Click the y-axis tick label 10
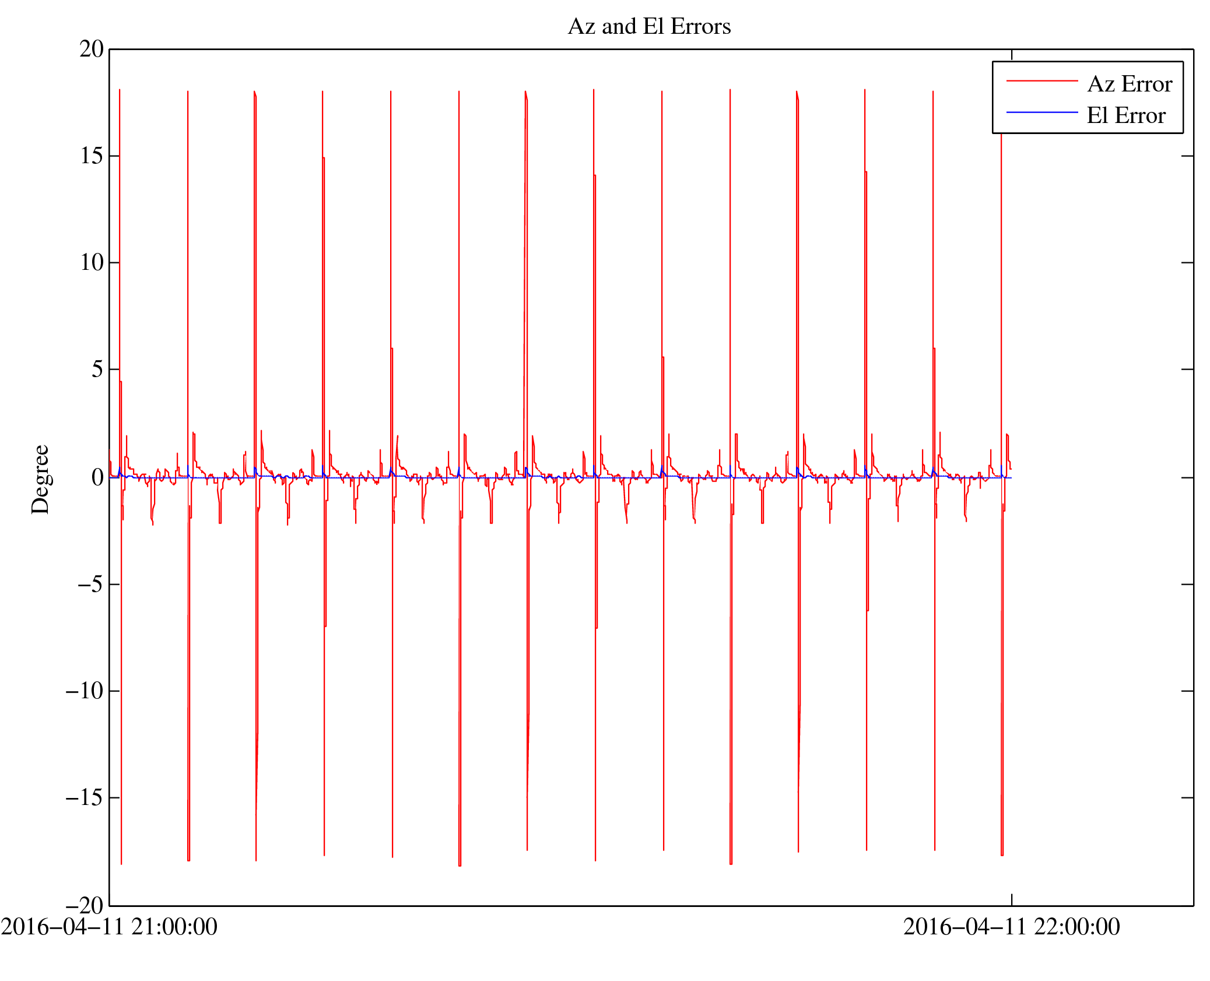 click(92, 263)
